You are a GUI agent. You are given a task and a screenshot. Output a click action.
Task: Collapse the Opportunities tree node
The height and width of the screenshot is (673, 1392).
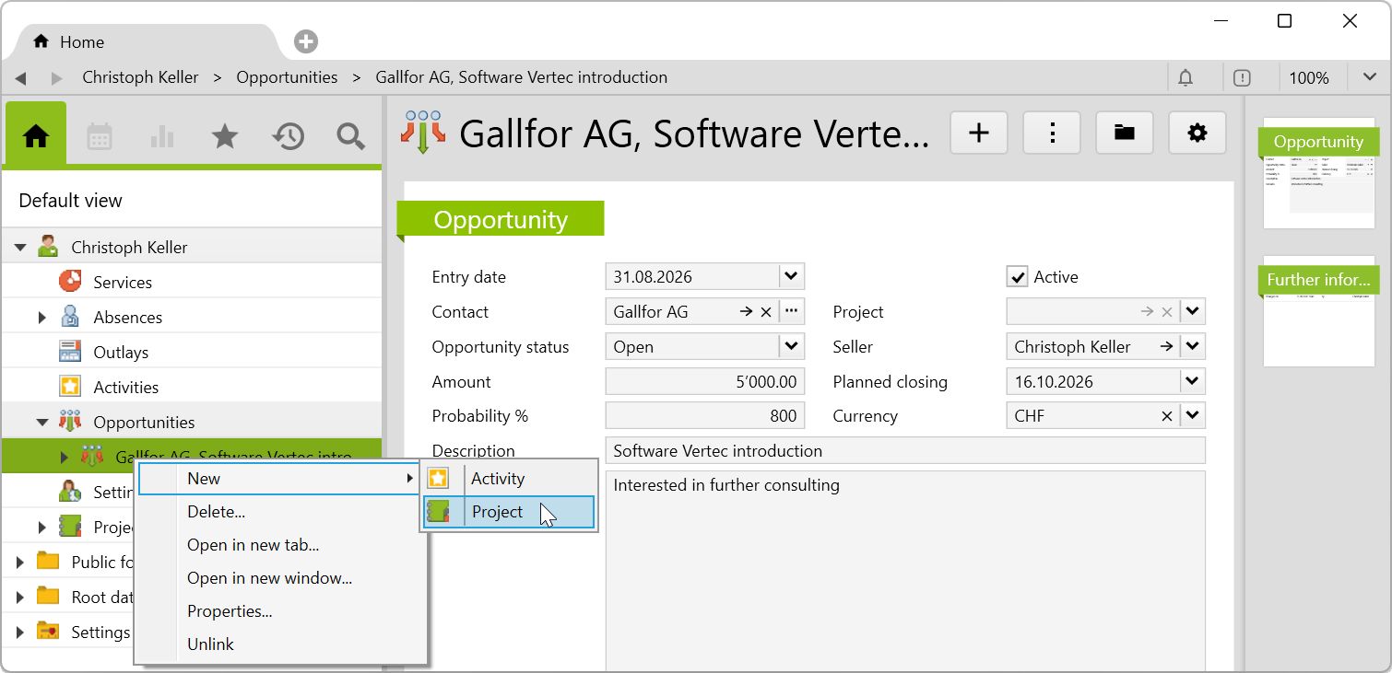pos(42,423)
